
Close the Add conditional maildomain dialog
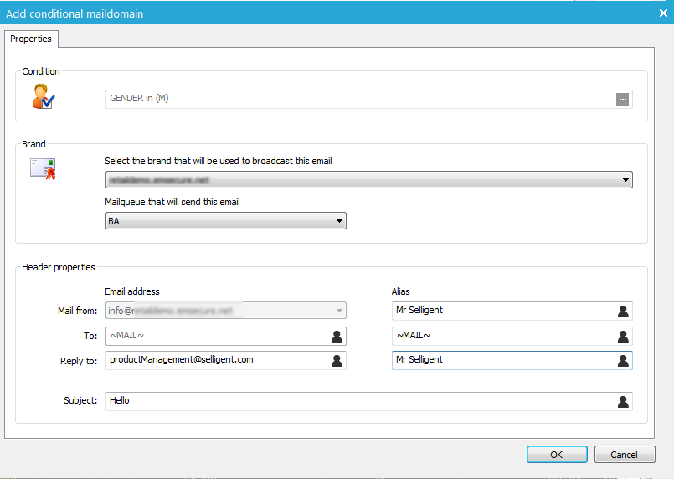coord(658,12)
